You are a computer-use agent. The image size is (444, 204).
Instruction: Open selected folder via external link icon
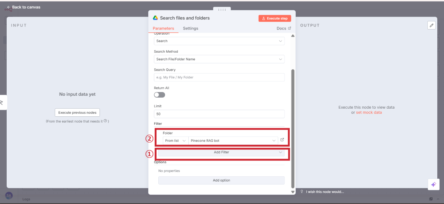282,140
